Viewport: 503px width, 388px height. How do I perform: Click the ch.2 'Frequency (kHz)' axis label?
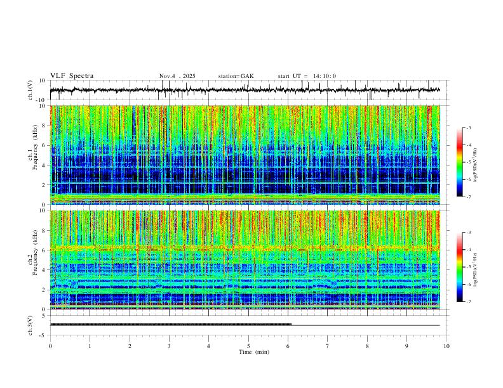[35, 252]
